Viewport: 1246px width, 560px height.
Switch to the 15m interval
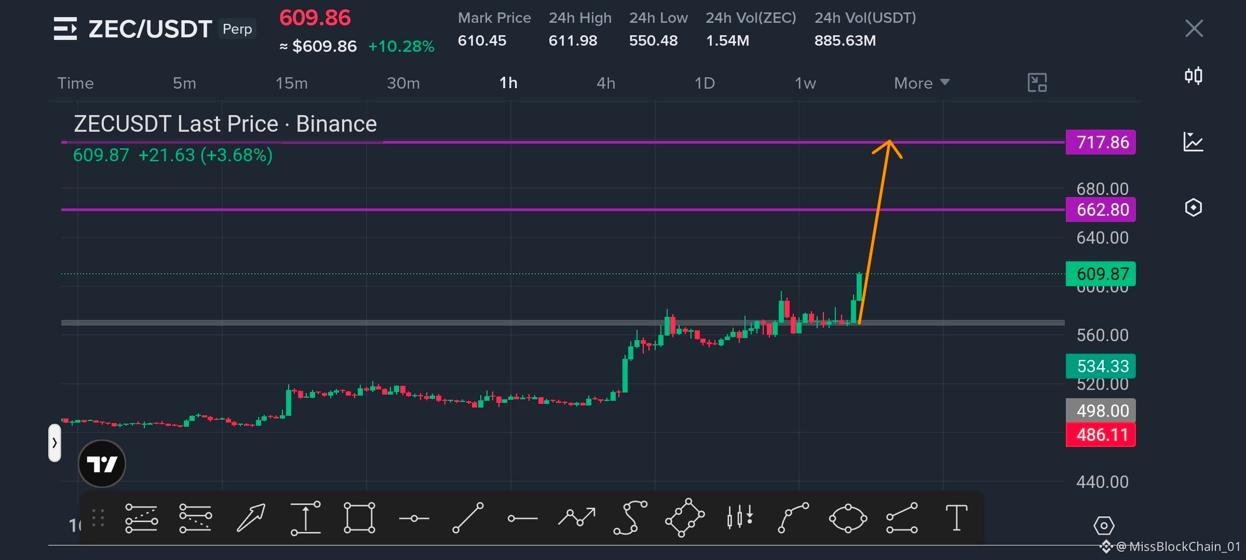click(291, 83)
